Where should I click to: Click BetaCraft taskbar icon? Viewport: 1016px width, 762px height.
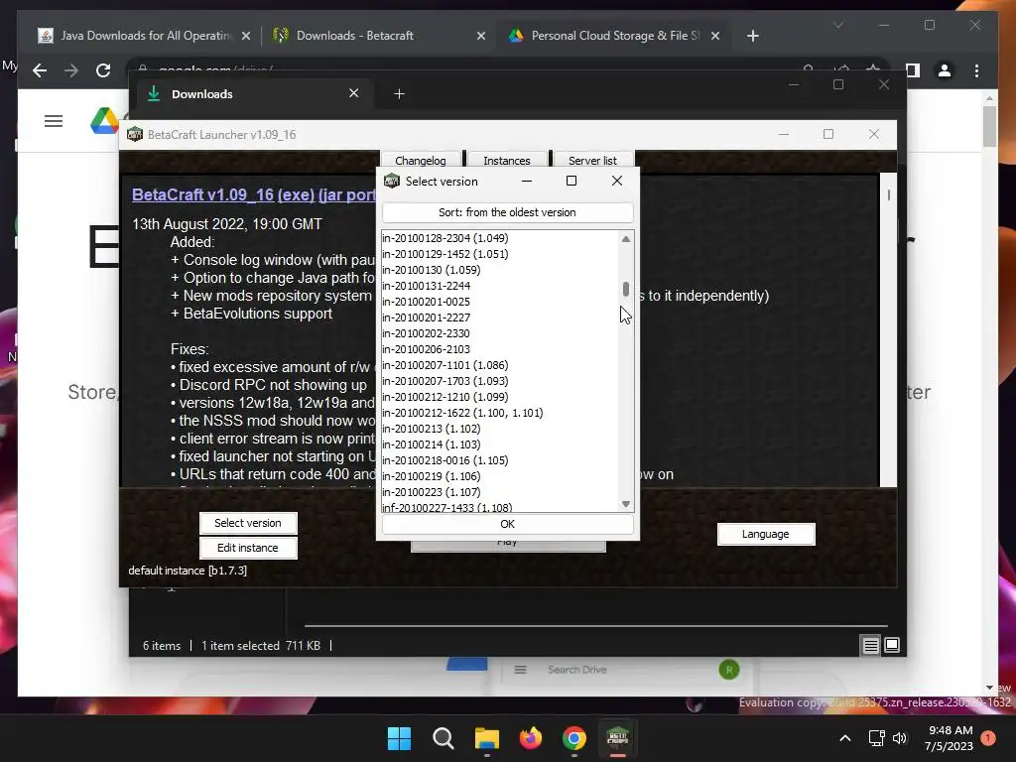tap(617, 738)
